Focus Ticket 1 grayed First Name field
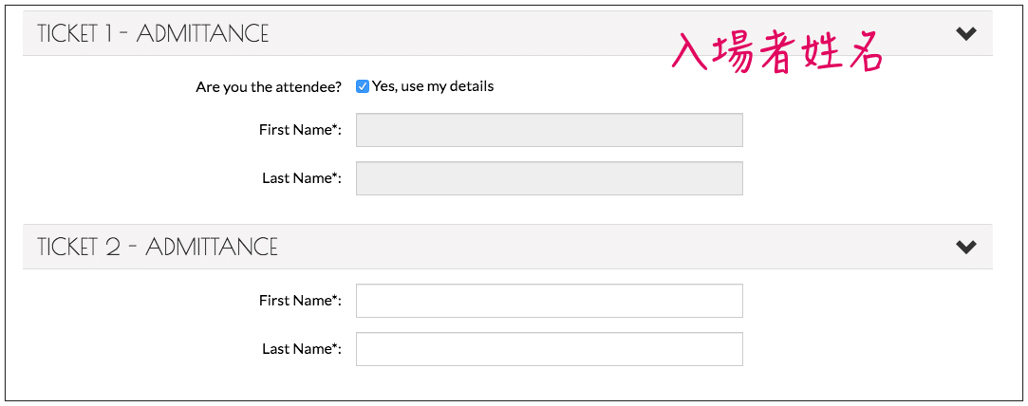This screenshot has height=406, width=1028. pyautogui.click(x=550, y=130)
